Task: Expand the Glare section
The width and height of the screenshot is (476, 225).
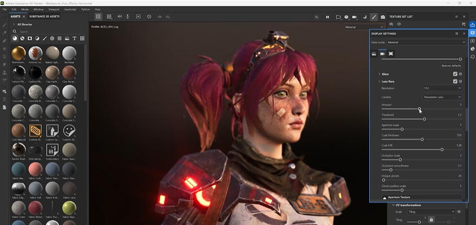Action: point(379,74)
